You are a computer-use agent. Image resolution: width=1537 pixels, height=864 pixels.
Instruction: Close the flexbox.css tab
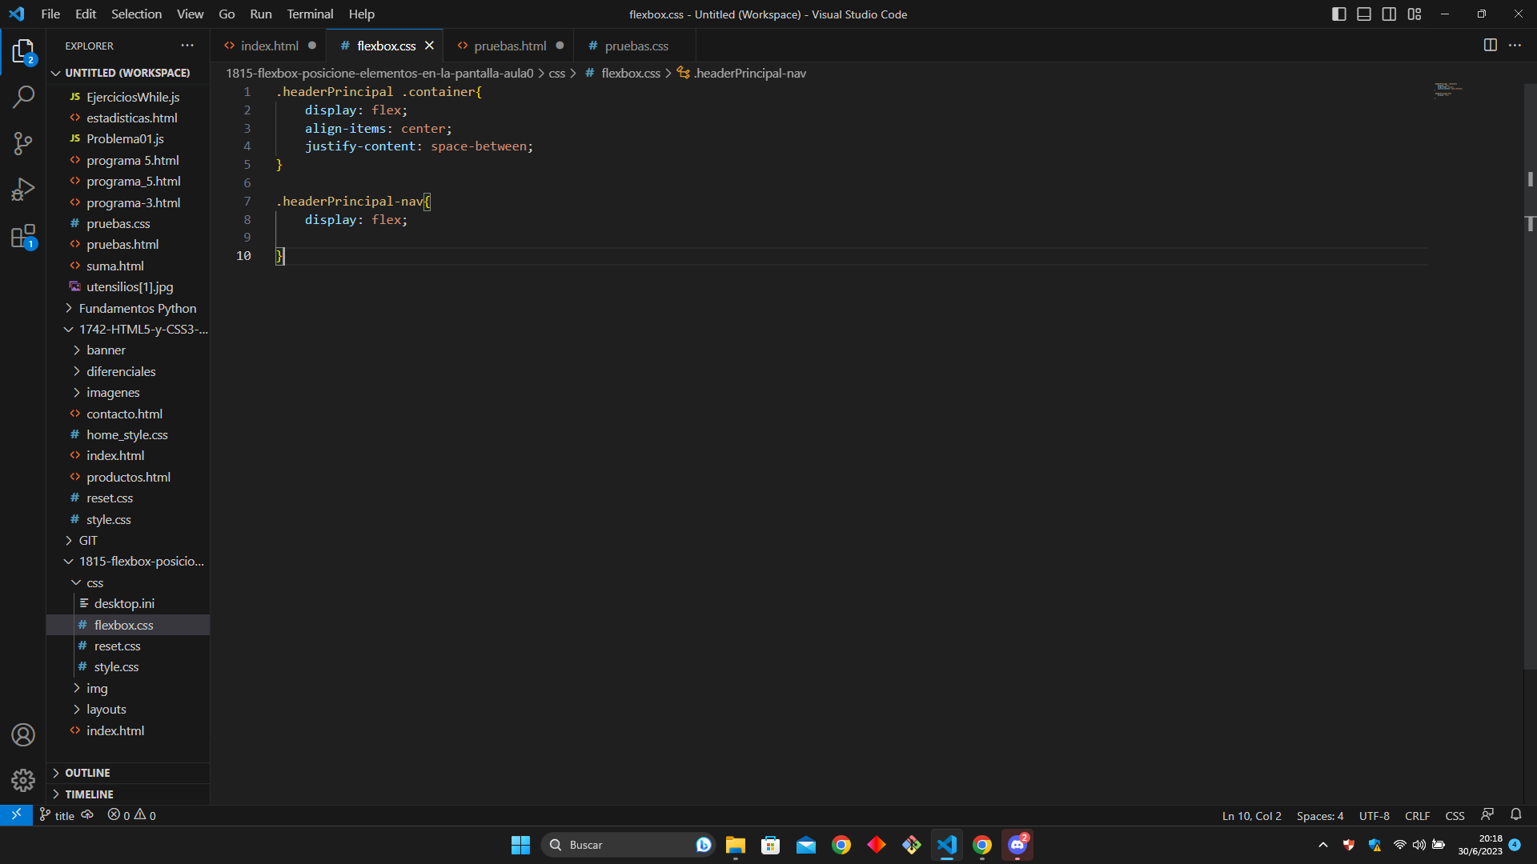coord(429,46)
